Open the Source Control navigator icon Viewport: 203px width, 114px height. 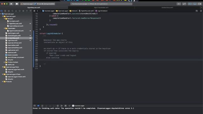[5, 11]
